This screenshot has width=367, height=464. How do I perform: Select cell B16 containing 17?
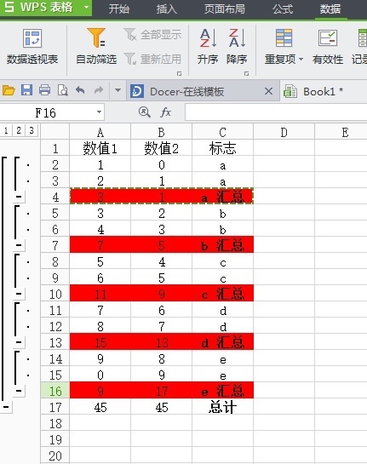click(x=161, y=391)
